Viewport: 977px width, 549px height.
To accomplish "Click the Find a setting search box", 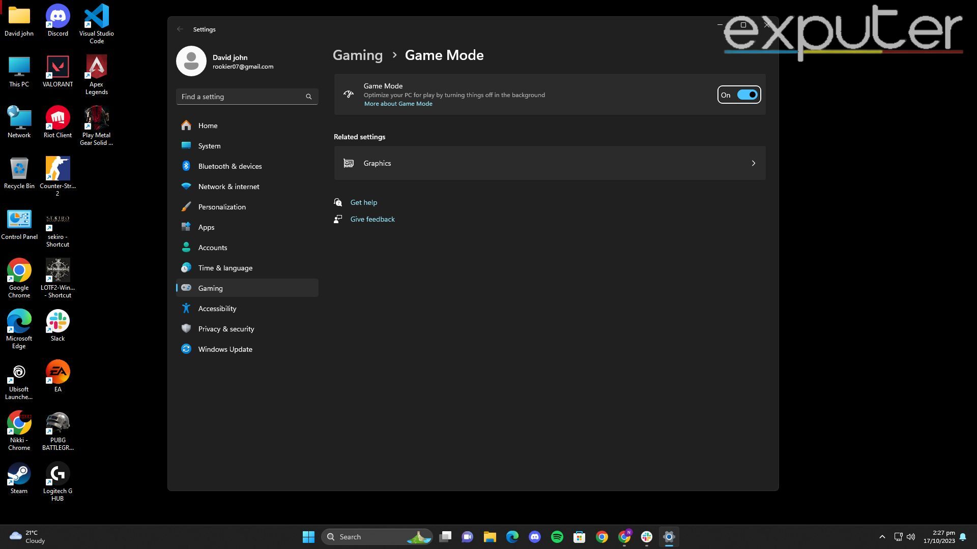I will click(239, 97).
